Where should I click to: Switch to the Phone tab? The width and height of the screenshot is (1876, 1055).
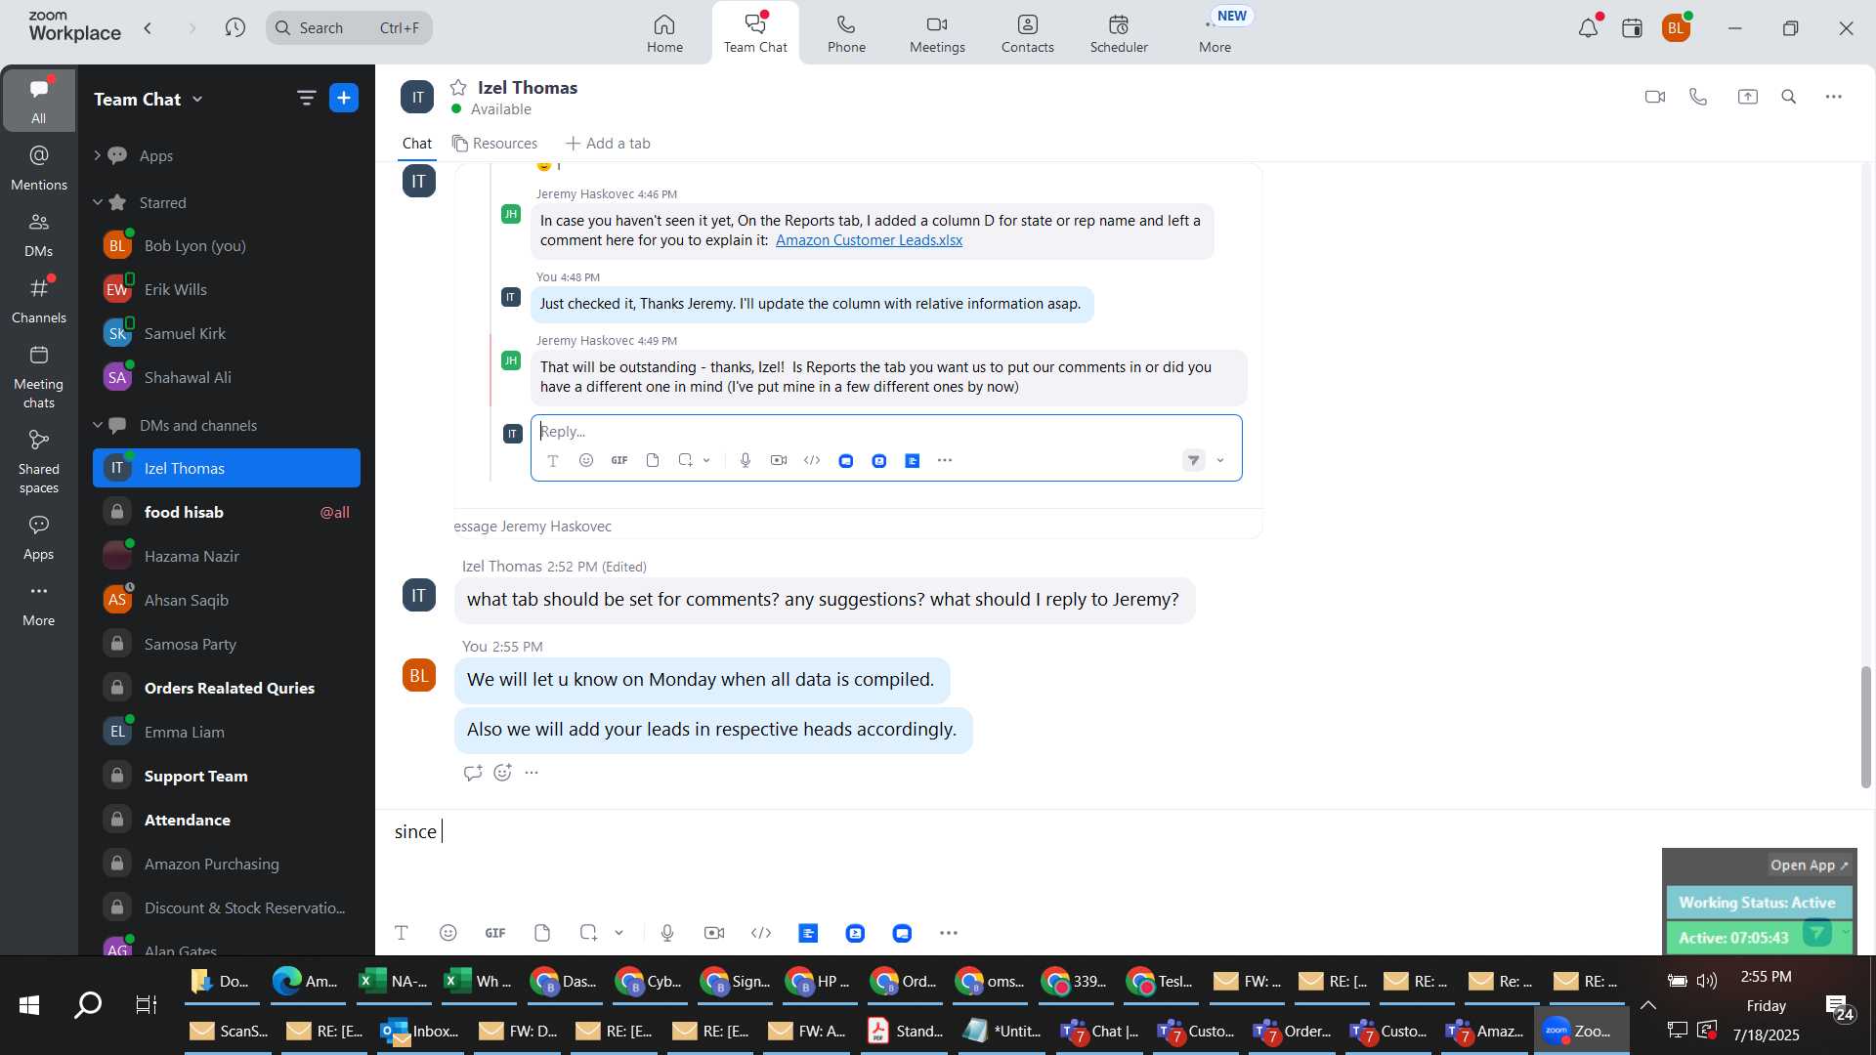846,33
